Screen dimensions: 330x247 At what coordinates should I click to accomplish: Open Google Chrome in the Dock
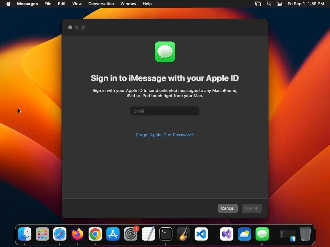tap(95, 234)
